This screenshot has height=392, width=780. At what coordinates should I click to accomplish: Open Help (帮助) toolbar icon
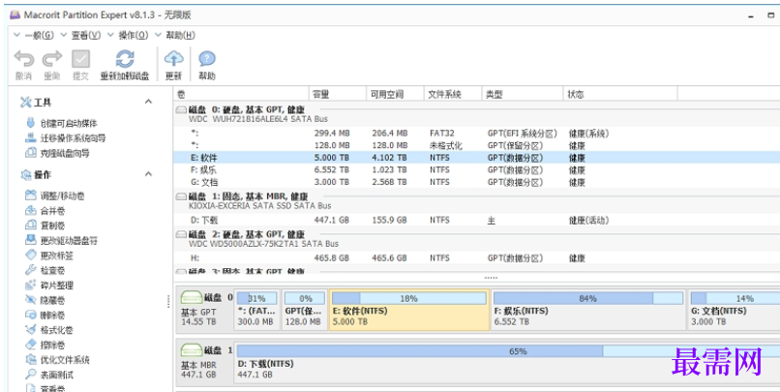click(207, 59)
